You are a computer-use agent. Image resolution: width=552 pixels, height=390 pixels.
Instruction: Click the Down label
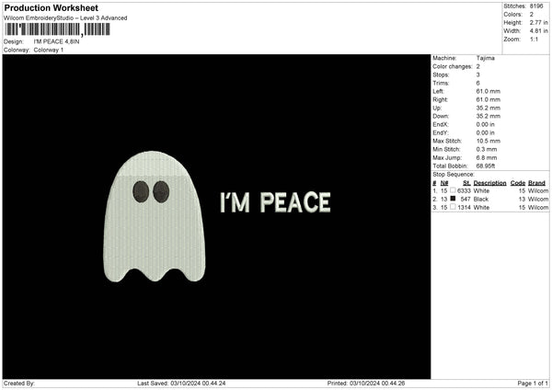click(441, 116)
